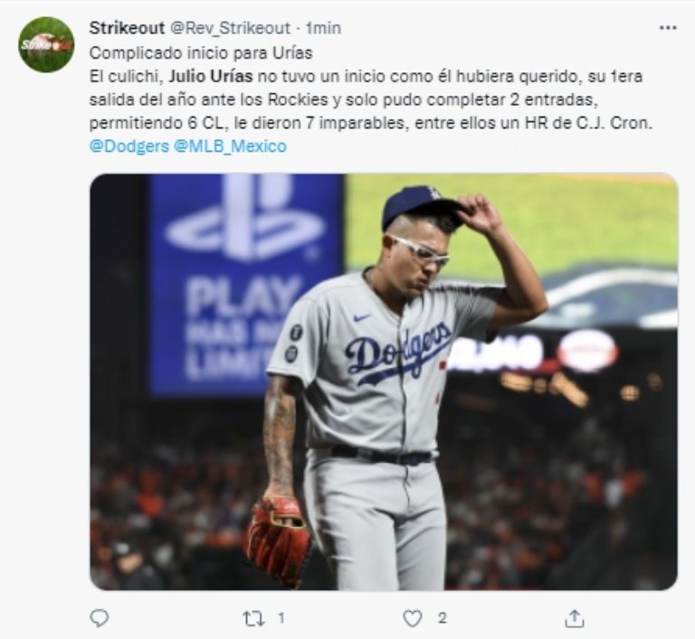Viewport: 695px width, 639px height.
Task: Open the Dodgers pitcher photo
Action: coord(384,381)
